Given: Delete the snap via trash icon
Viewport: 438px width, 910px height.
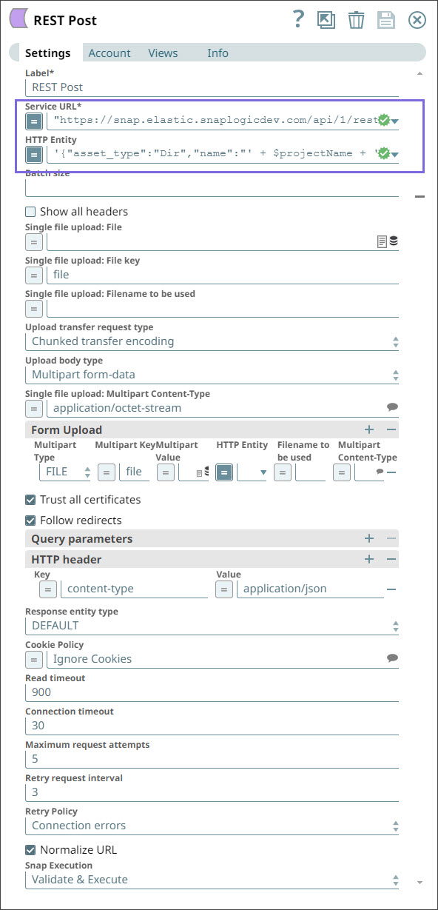Looking at the screenshot, I should pos(356,20).
